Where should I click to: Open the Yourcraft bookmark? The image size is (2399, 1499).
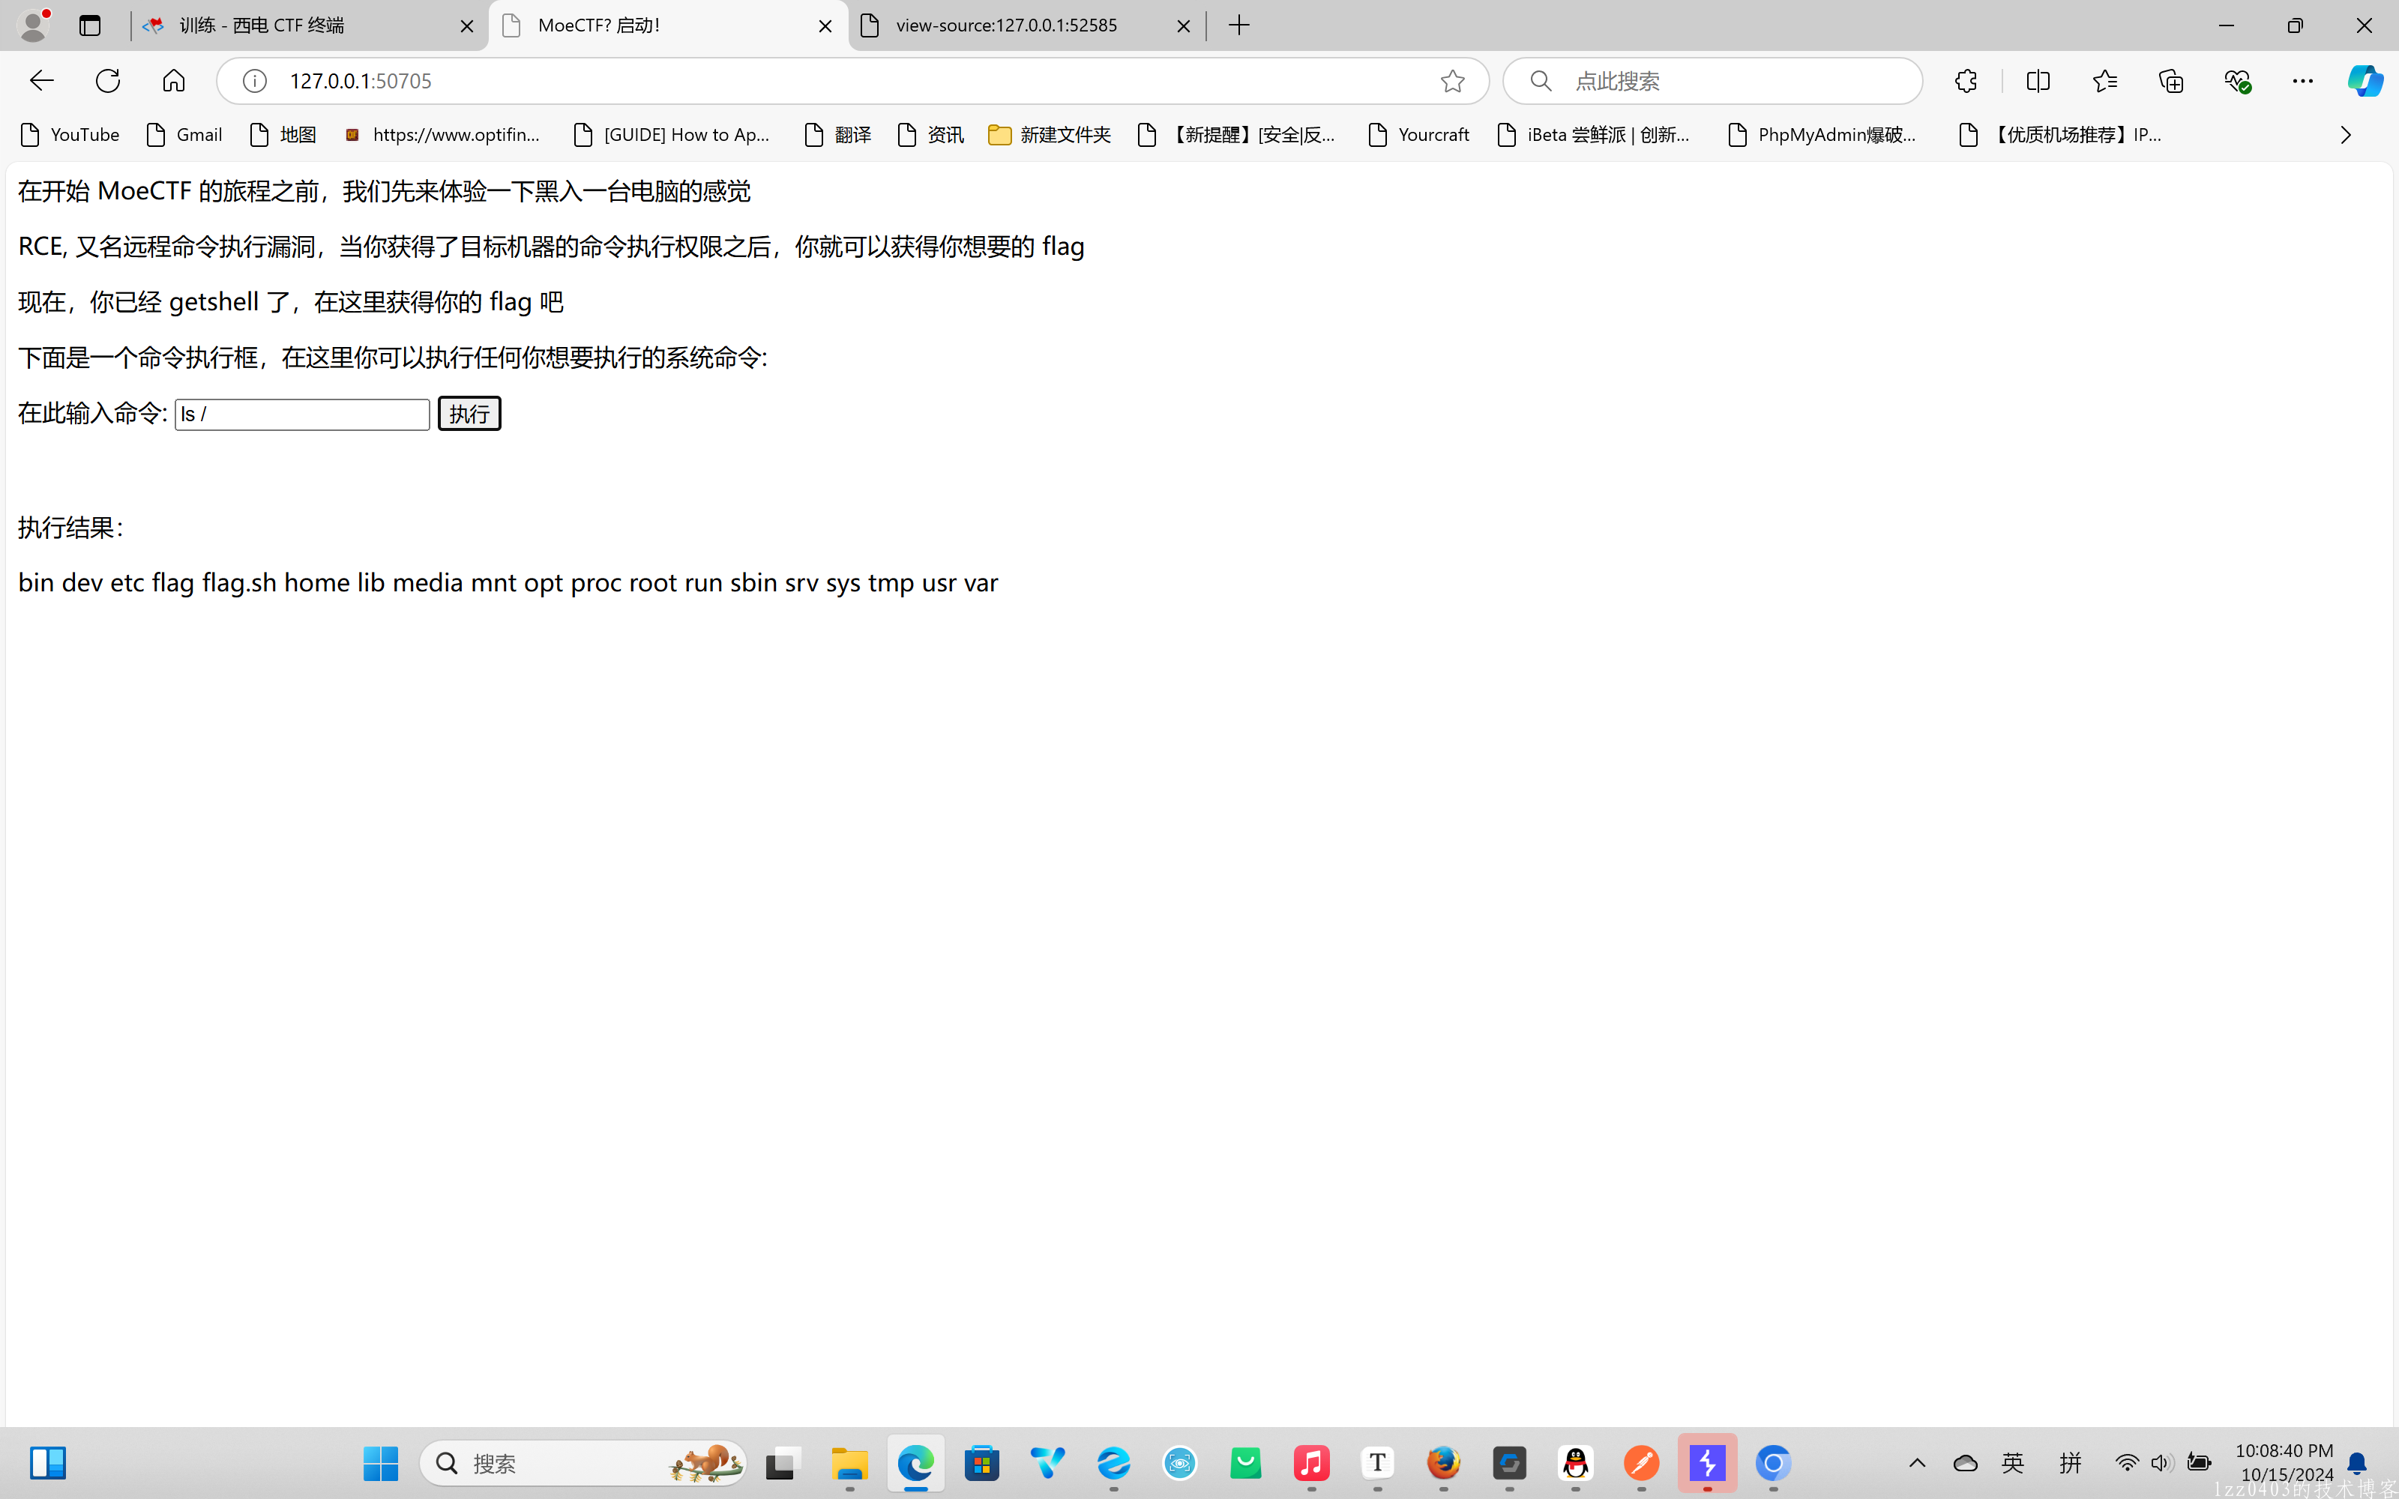pos(1418,134)
